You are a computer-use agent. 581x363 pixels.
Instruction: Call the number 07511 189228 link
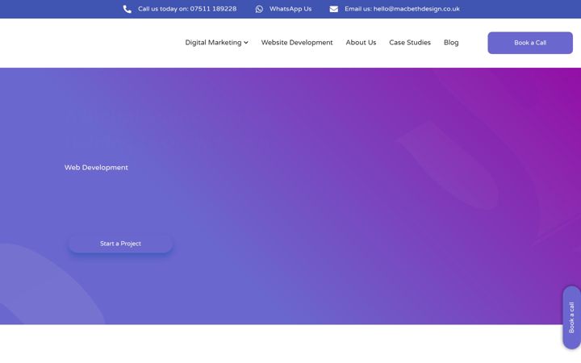click(x=187, y=9)
